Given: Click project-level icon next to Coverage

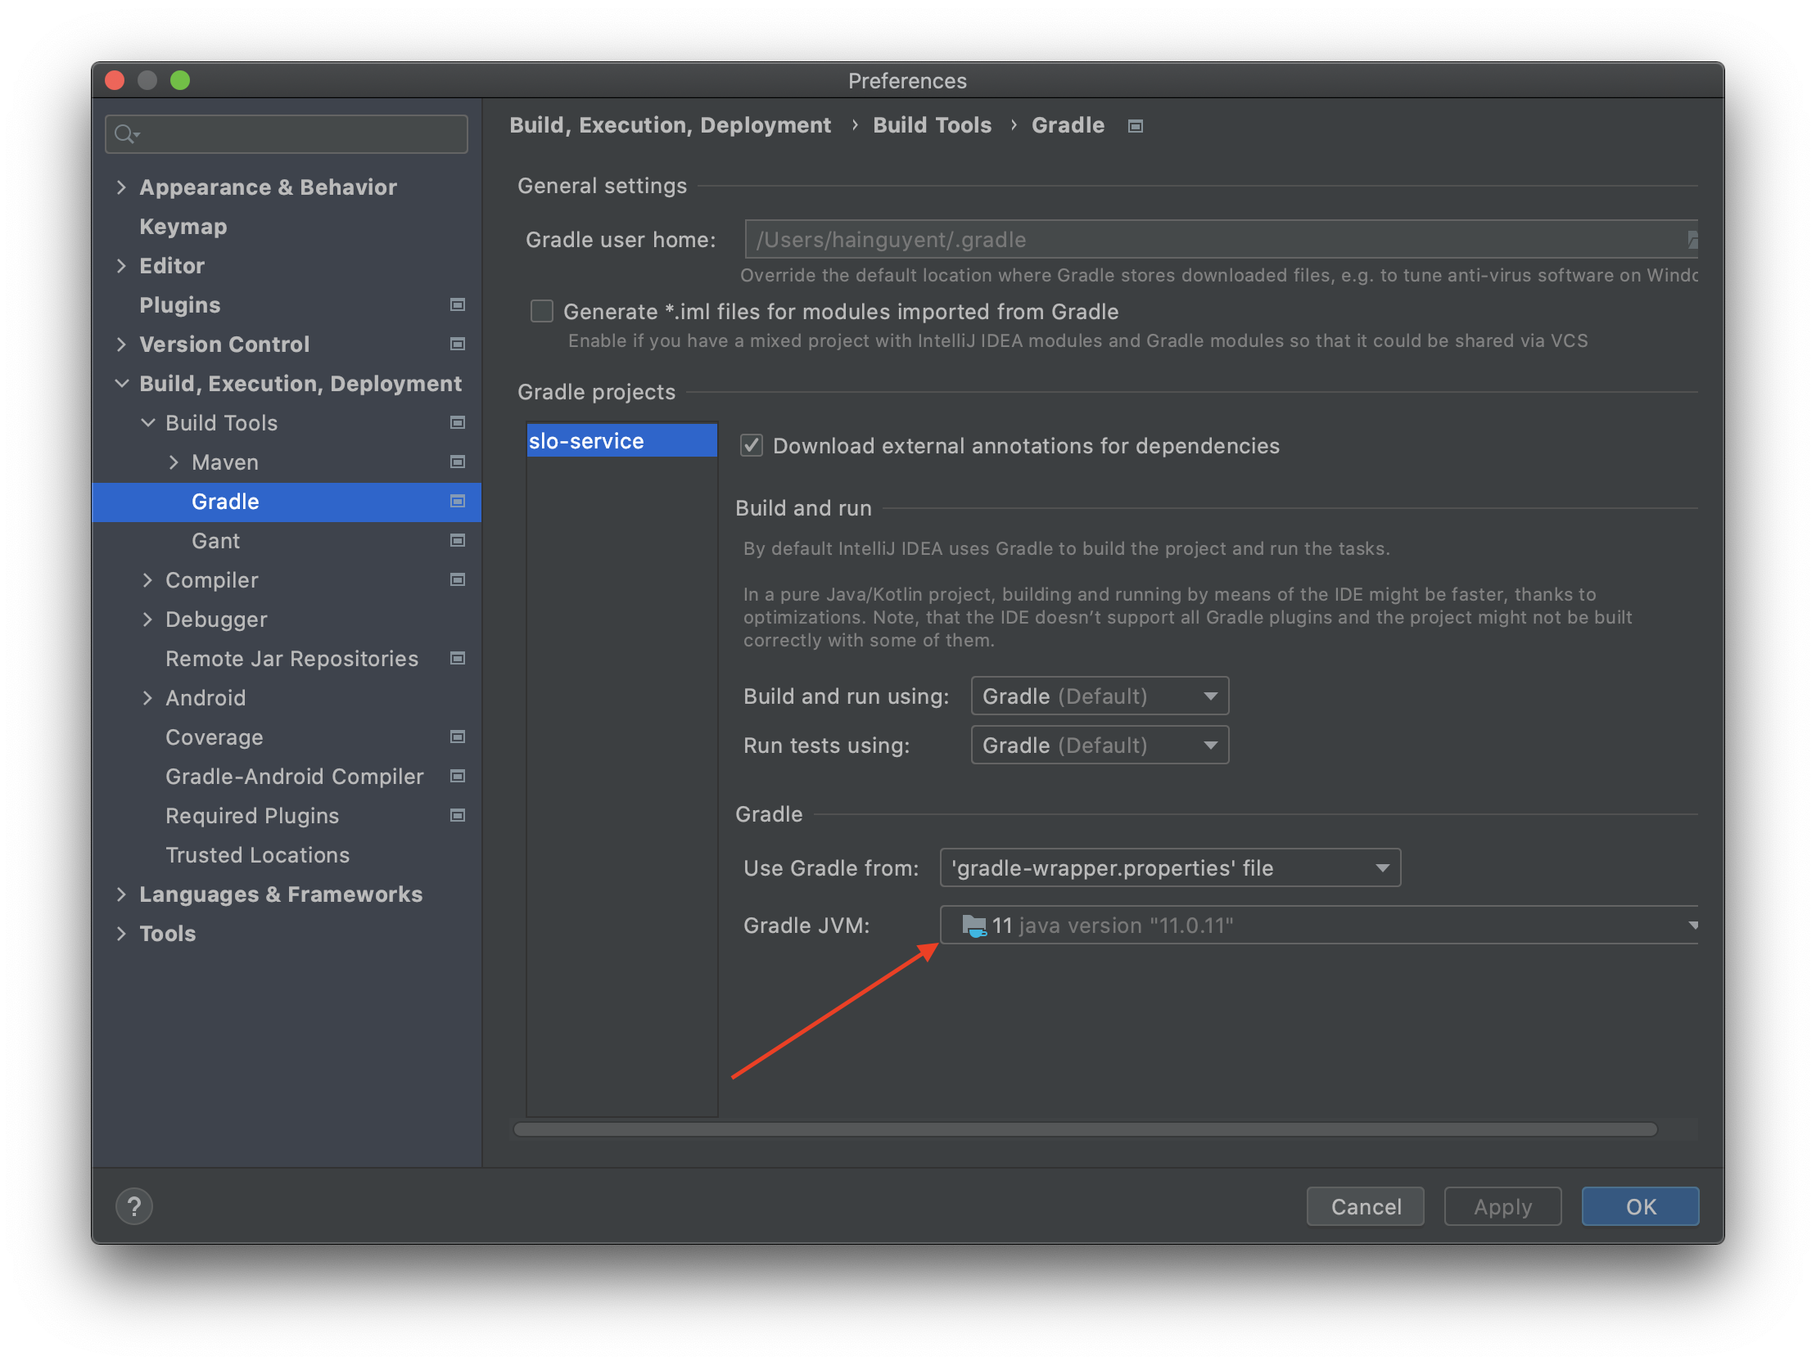Looking at the screenshot, I should [x=458, y=737].
